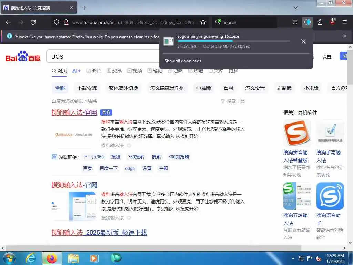353x265 pixels.
Task: Click the sogou installer file icon
Action: click(168, 41)
